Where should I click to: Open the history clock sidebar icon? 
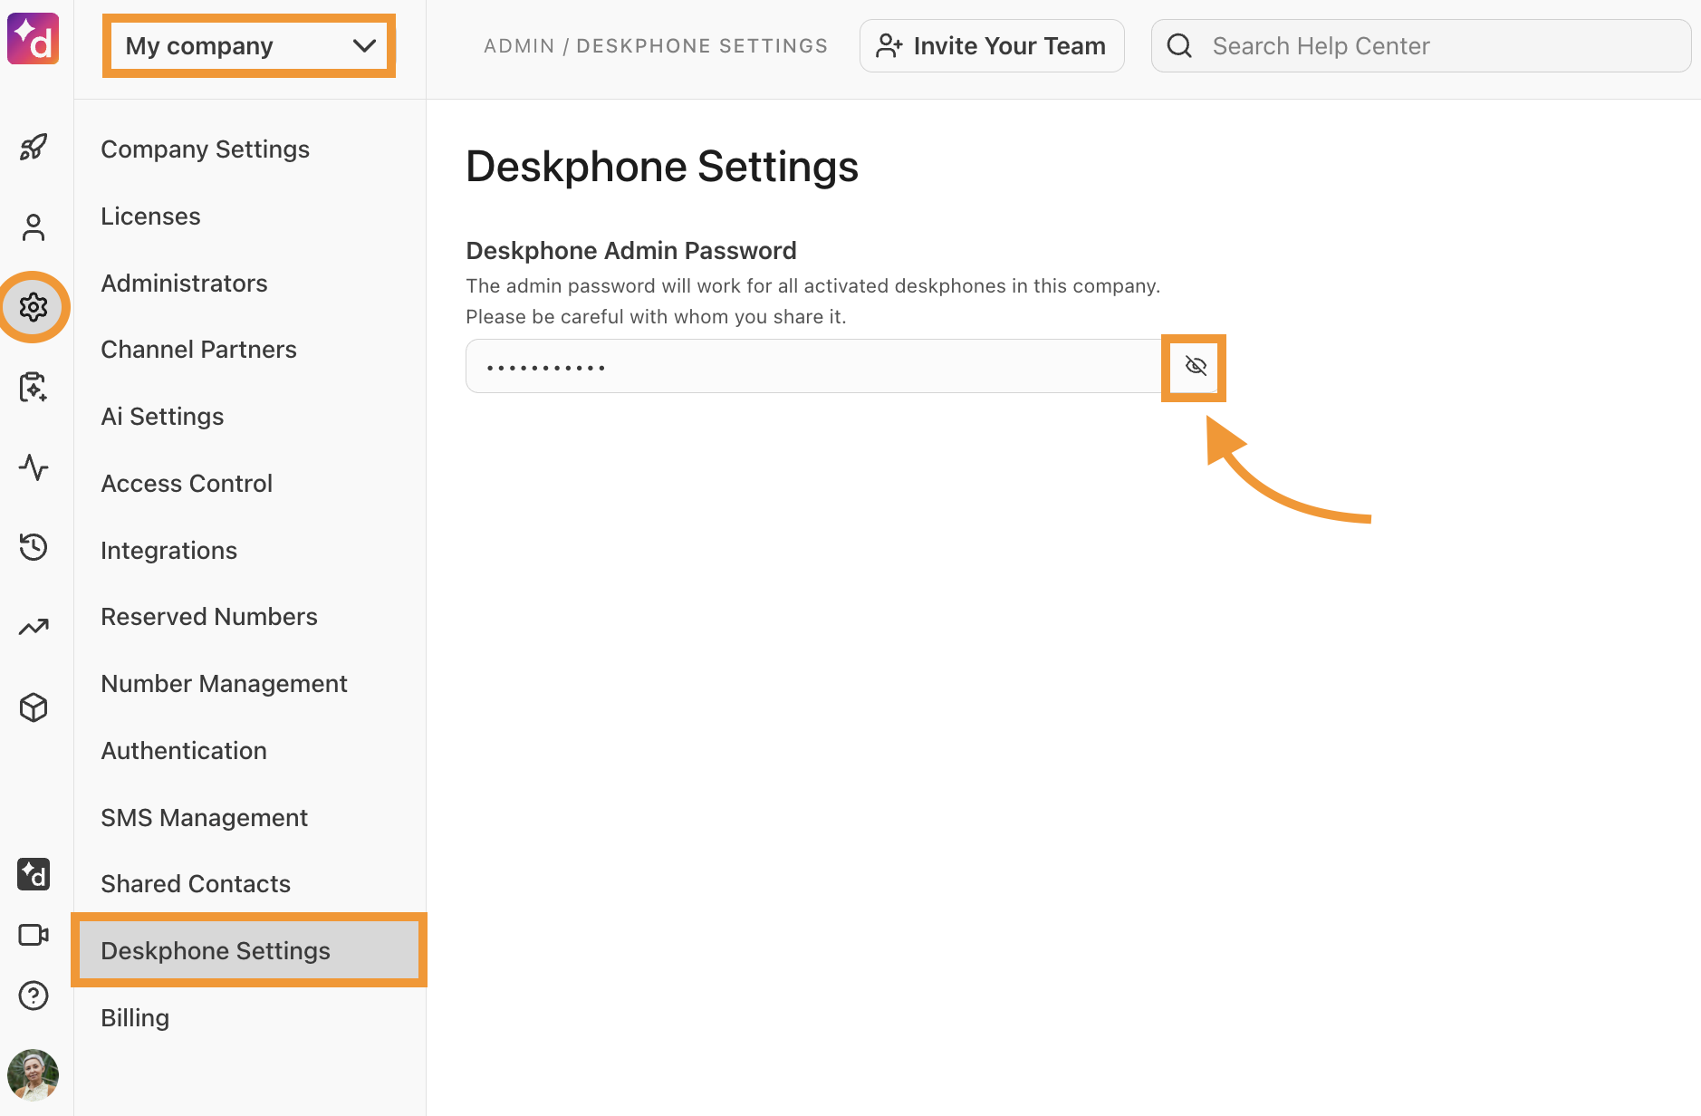coord(34,547)
